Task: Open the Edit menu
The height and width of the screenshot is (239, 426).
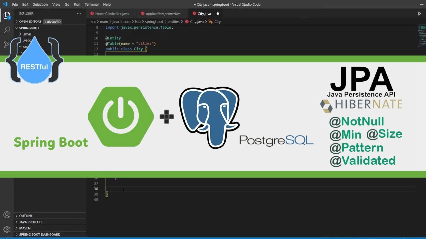Action: pos(25,4)
